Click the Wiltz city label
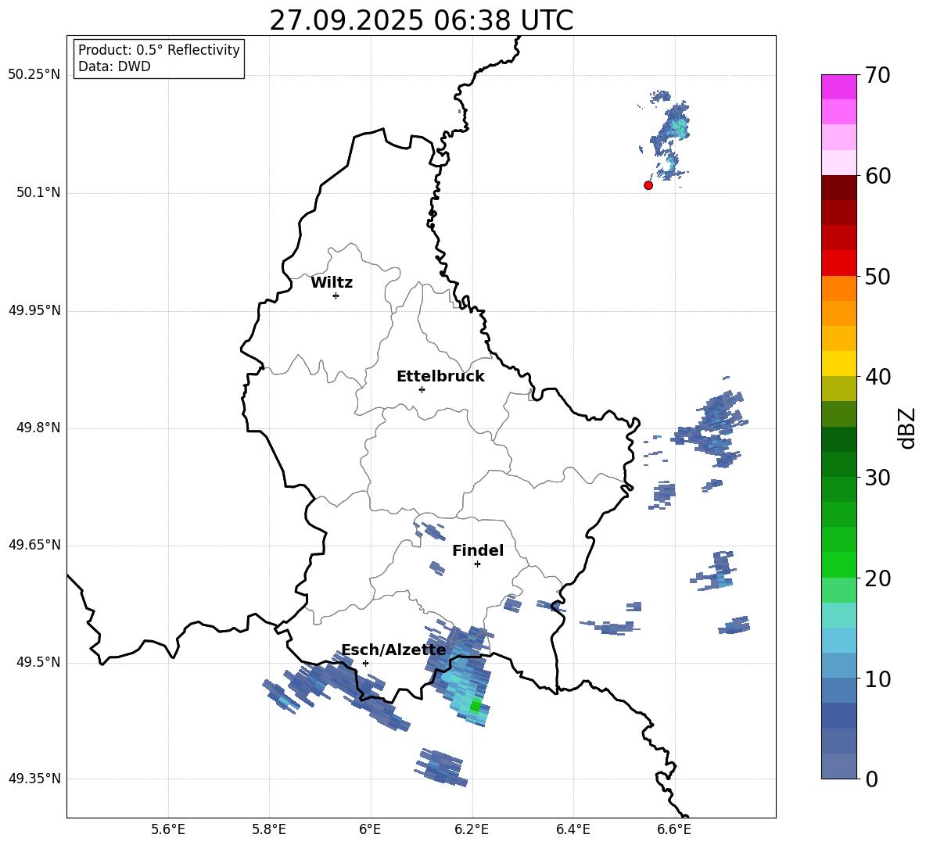926x845 pixels. (332, 283)
